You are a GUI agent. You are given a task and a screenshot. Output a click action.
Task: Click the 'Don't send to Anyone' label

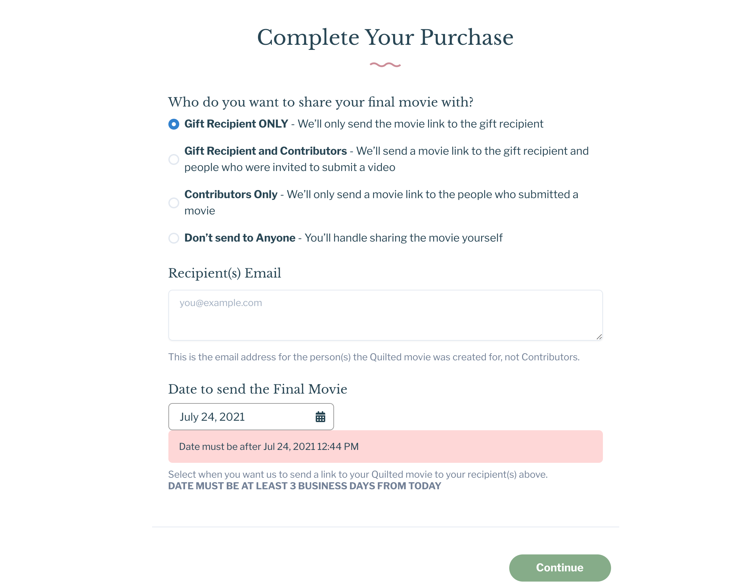tap(240, 238)
